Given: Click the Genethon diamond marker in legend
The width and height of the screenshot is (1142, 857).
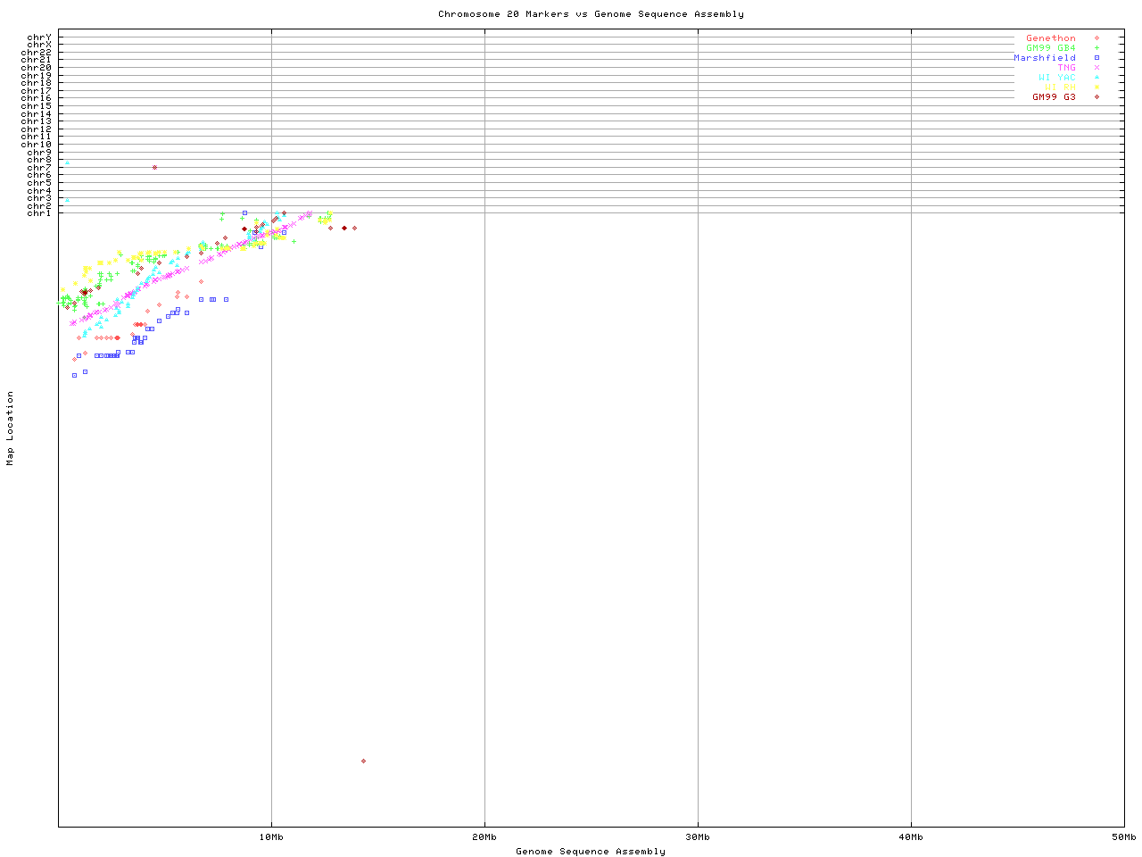Looking at the screenshot, I should pos(1096,38).
